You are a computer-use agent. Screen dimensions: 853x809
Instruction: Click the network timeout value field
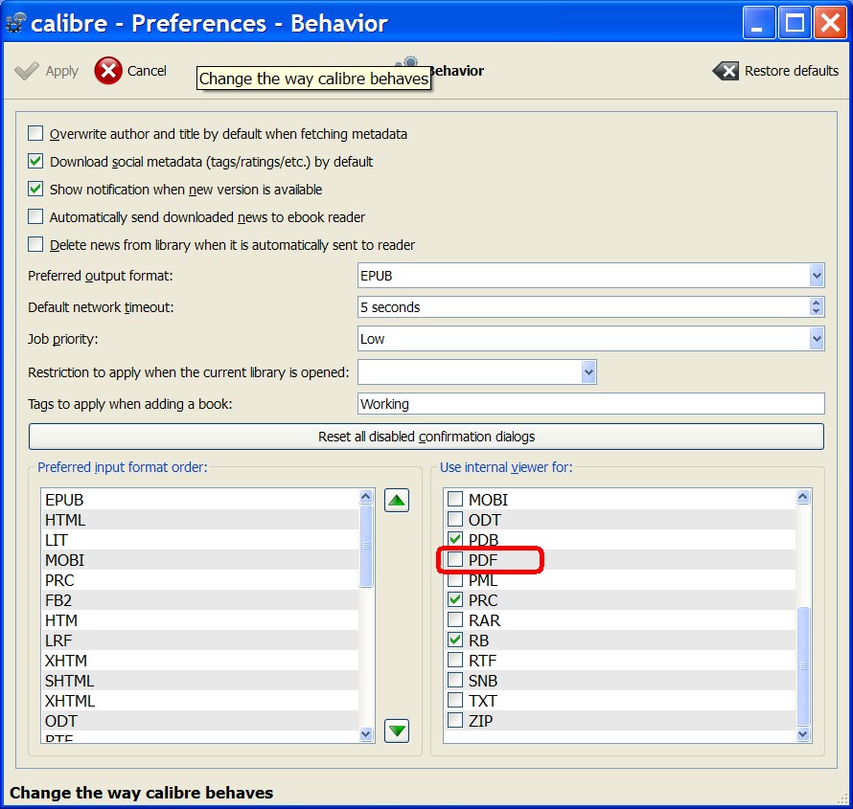583,307
